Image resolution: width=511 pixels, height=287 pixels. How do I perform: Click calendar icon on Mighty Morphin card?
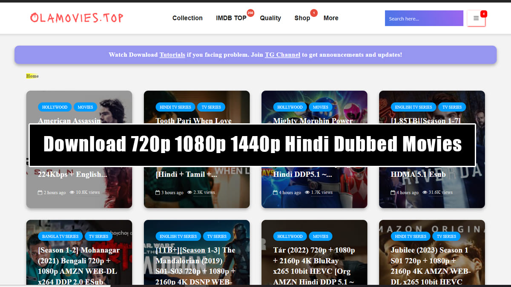click(x=275, y=193)
